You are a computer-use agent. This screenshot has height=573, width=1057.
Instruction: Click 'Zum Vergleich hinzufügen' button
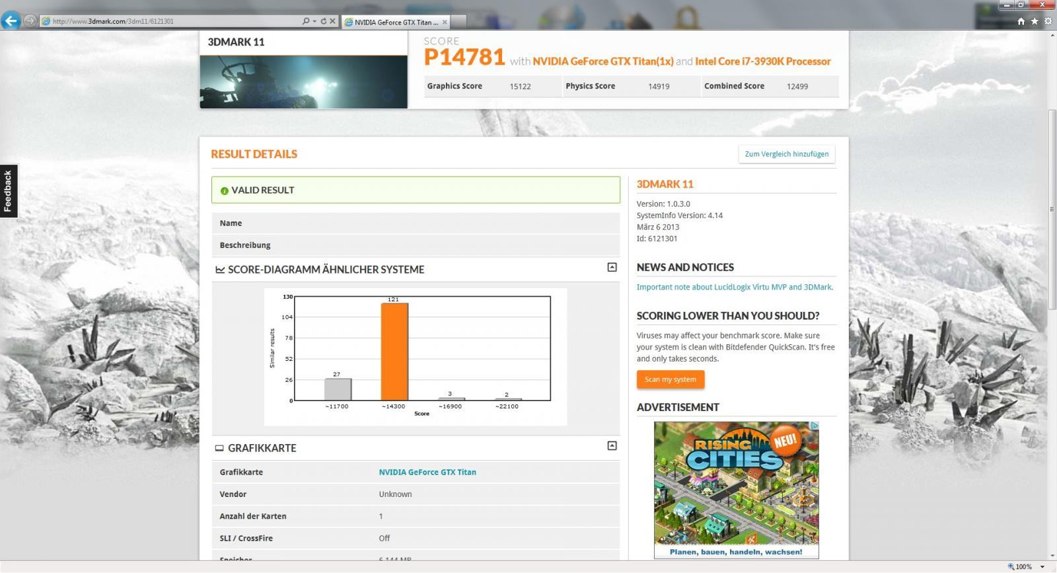787,154
